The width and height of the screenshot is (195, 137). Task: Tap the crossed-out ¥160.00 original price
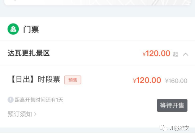176,81
